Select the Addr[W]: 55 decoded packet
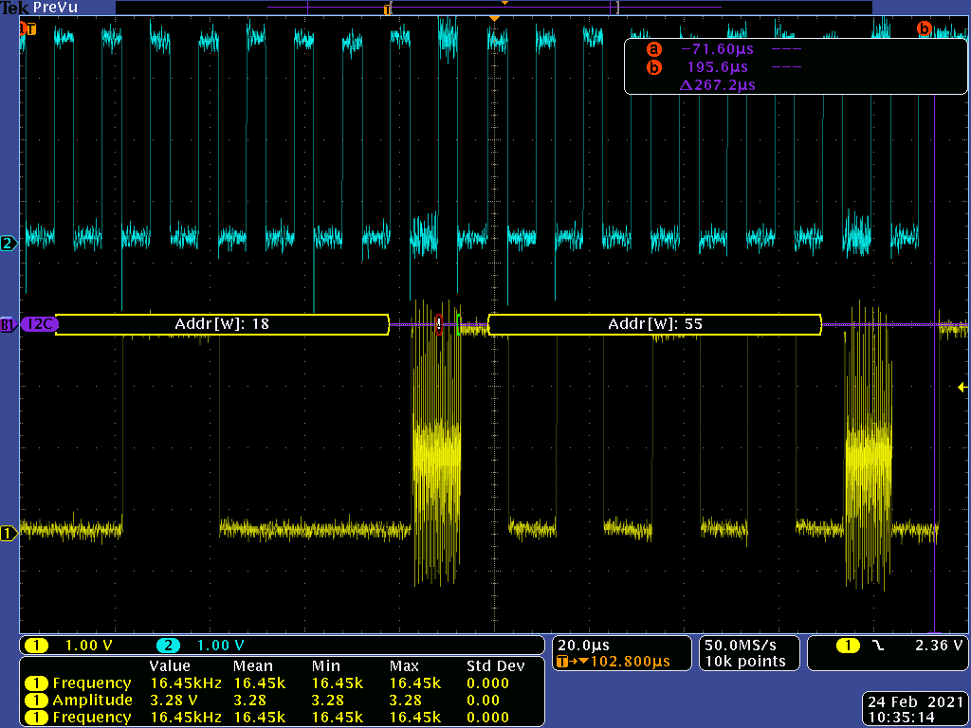Image resolution: width=971 pixels, height=728 pixels. (654, 324)
